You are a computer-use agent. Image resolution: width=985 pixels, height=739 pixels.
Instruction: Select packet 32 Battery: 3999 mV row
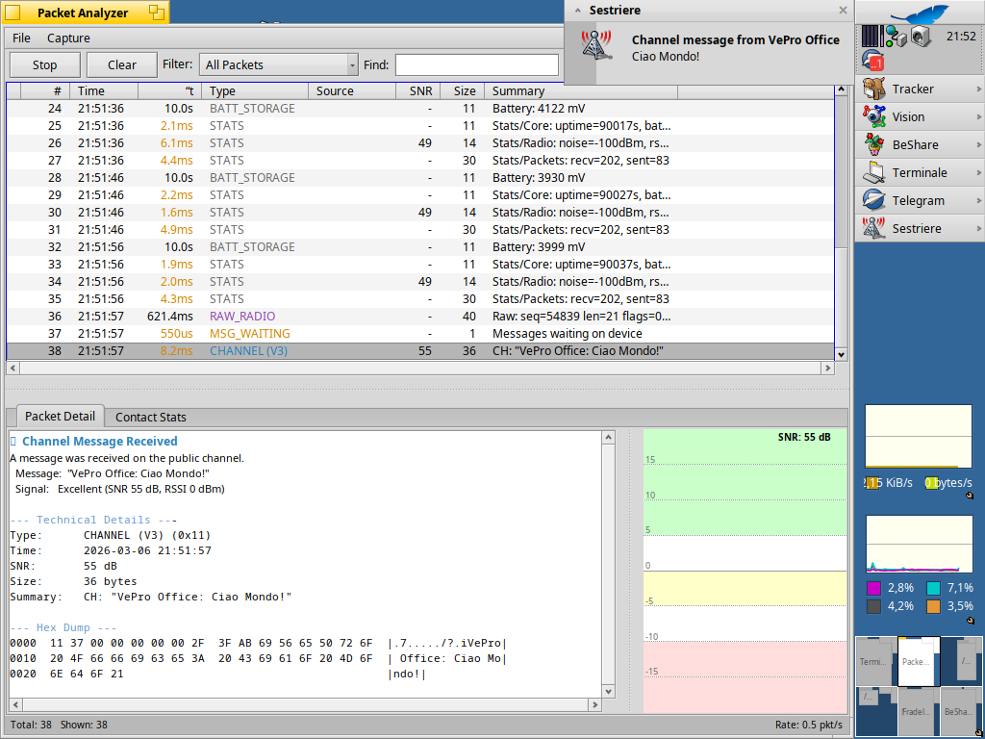tap(420, 247)
